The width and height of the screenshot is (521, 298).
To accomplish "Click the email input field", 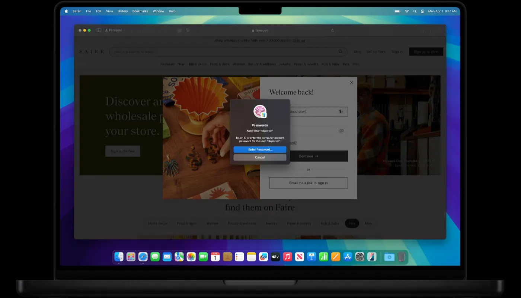I will [309, 111].
